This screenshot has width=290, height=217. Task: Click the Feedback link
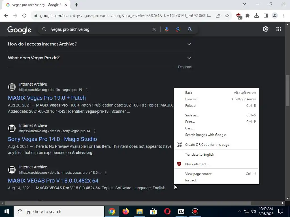coord(185,67)
